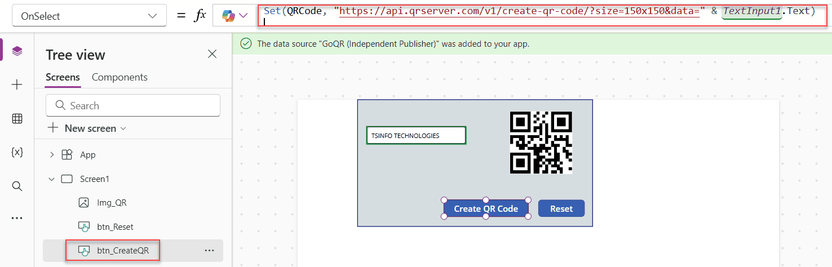
Task: Click inside the formula bar
Action: click(x=542, y=16)
